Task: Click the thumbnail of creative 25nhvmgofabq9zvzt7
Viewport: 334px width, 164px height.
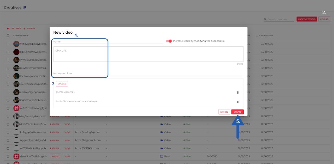Action: (x=16, y=76)
